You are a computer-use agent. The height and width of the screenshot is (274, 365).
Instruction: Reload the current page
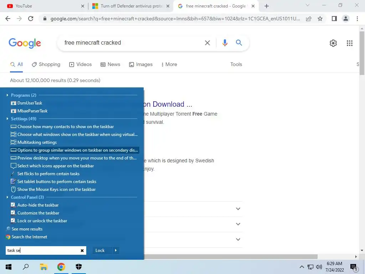click(31, 19)
